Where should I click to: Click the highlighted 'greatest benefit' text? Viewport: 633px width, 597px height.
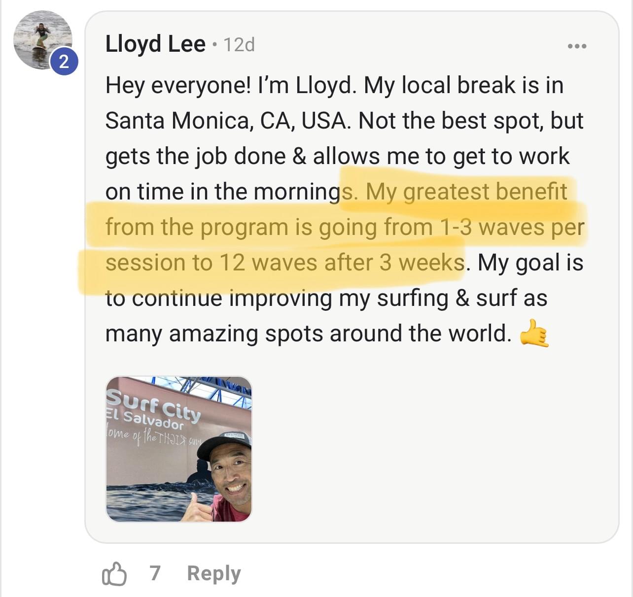pos(485,192)
